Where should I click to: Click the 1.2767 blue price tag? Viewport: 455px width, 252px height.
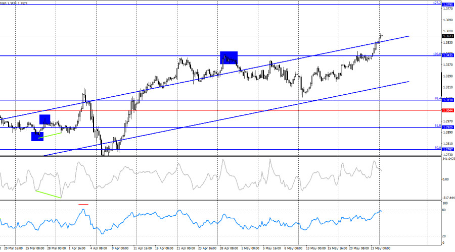point(447,150)
